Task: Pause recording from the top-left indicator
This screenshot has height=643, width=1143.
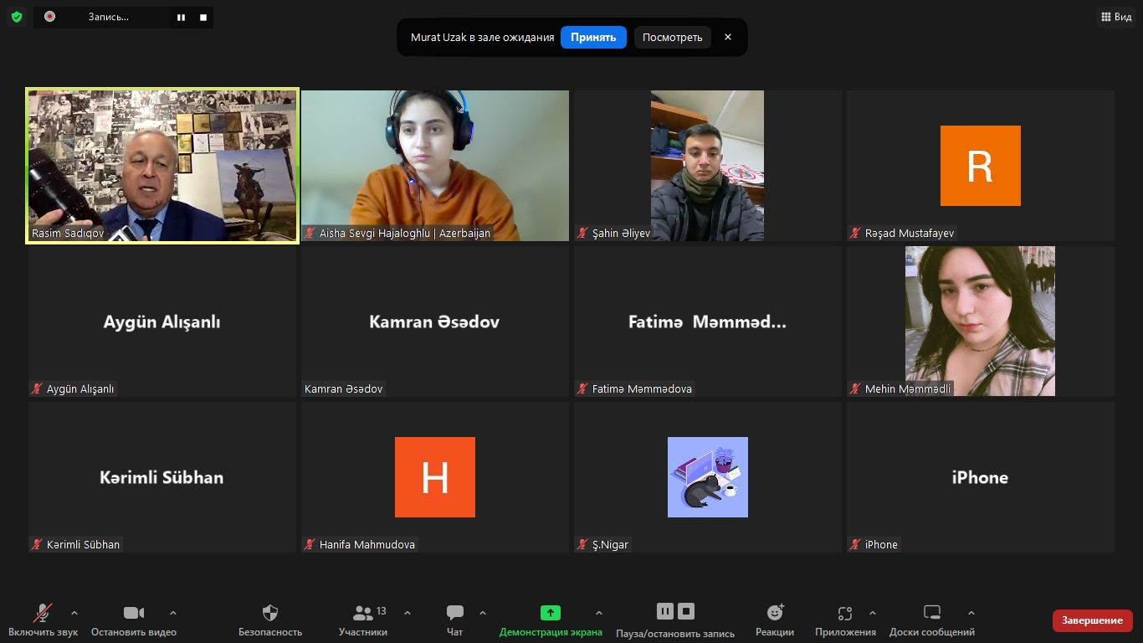Action: pyautogui.click(x=181, y=17)
